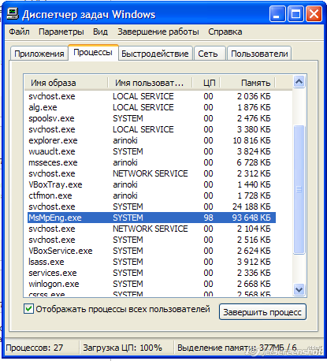Click the scrollbar up arrow
The image size is (327, 361).
pos(299,82)
